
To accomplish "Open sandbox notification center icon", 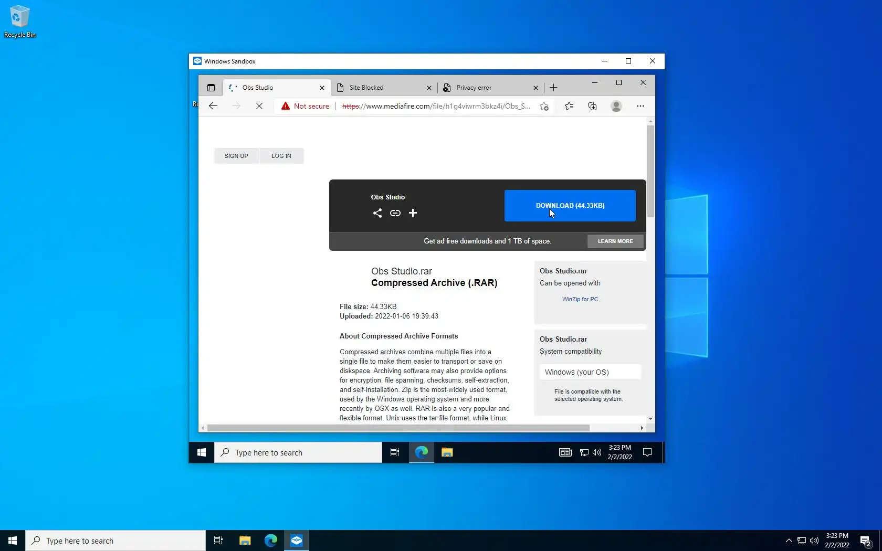I will click(x=647, y=452).
